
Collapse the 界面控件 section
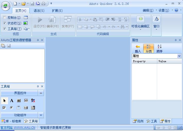click(41, 93)
